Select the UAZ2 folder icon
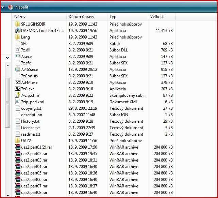218x198 pixels. [18, 140]
